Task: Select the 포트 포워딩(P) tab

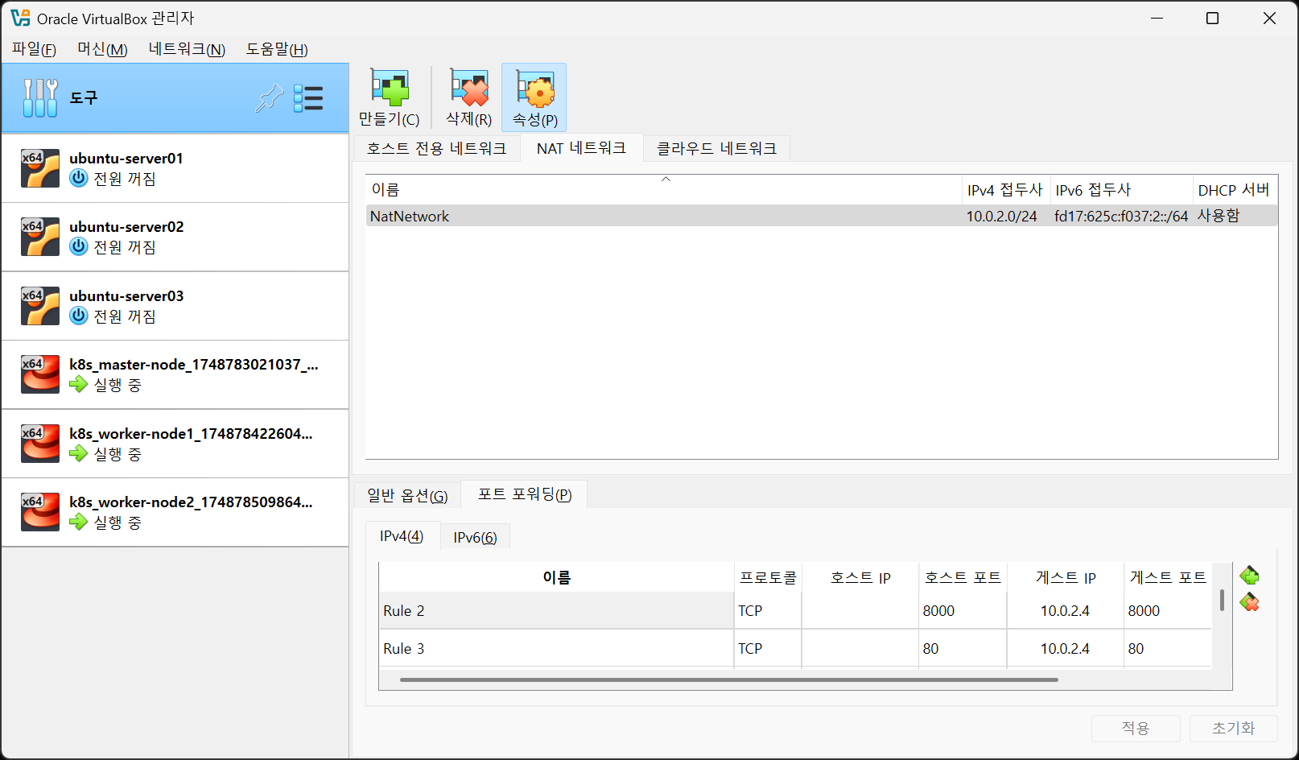Action: [525, 494]
